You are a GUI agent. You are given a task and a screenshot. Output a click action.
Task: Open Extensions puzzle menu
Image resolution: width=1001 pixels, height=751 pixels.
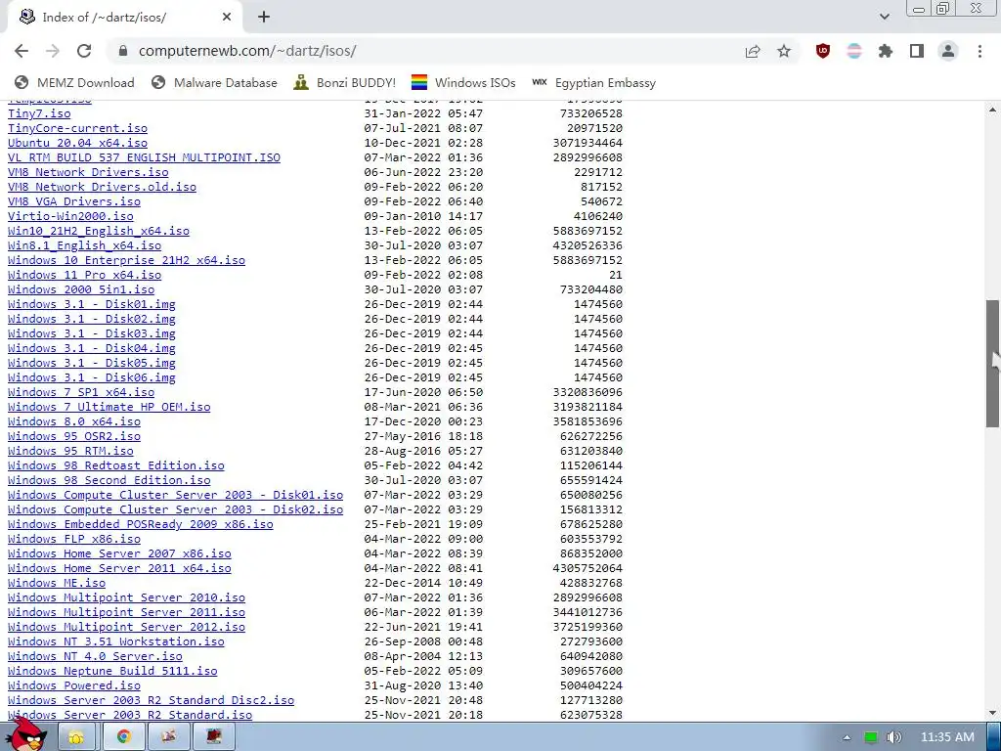(x=886, y=51)
